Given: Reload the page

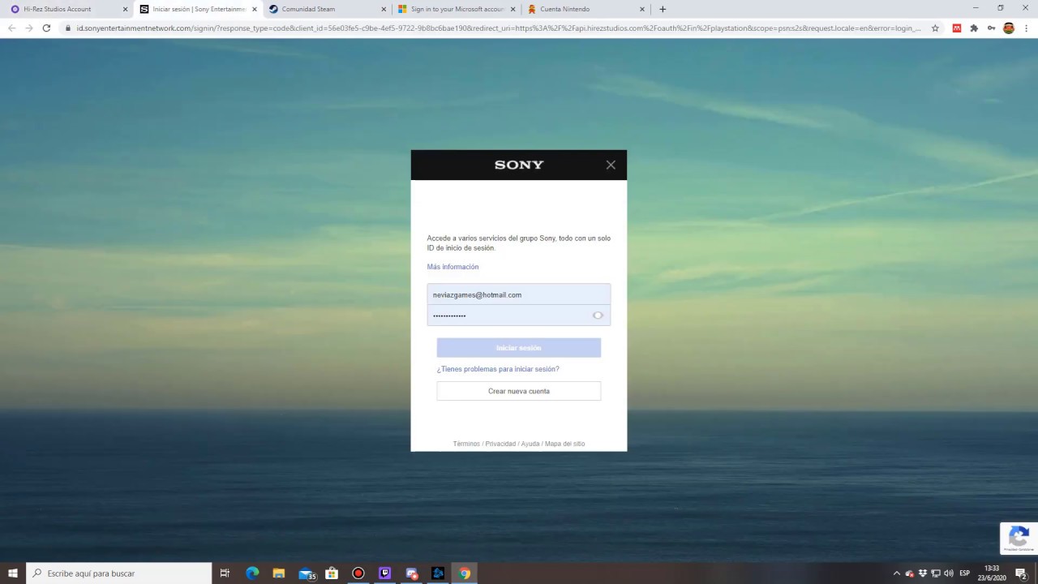Looking at the screenshot, I should pyautogui.click(x=46, y=28).
